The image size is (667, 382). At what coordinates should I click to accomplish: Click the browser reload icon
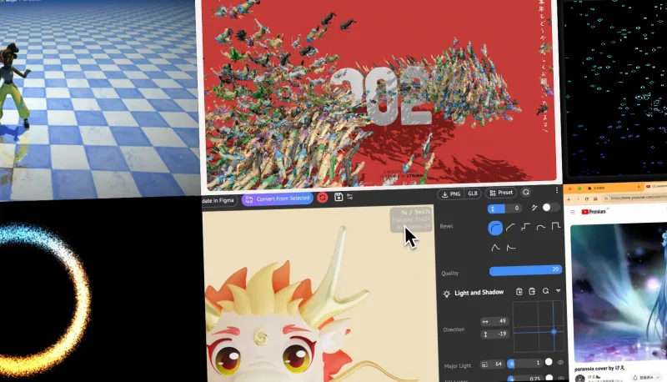(587, 199)
